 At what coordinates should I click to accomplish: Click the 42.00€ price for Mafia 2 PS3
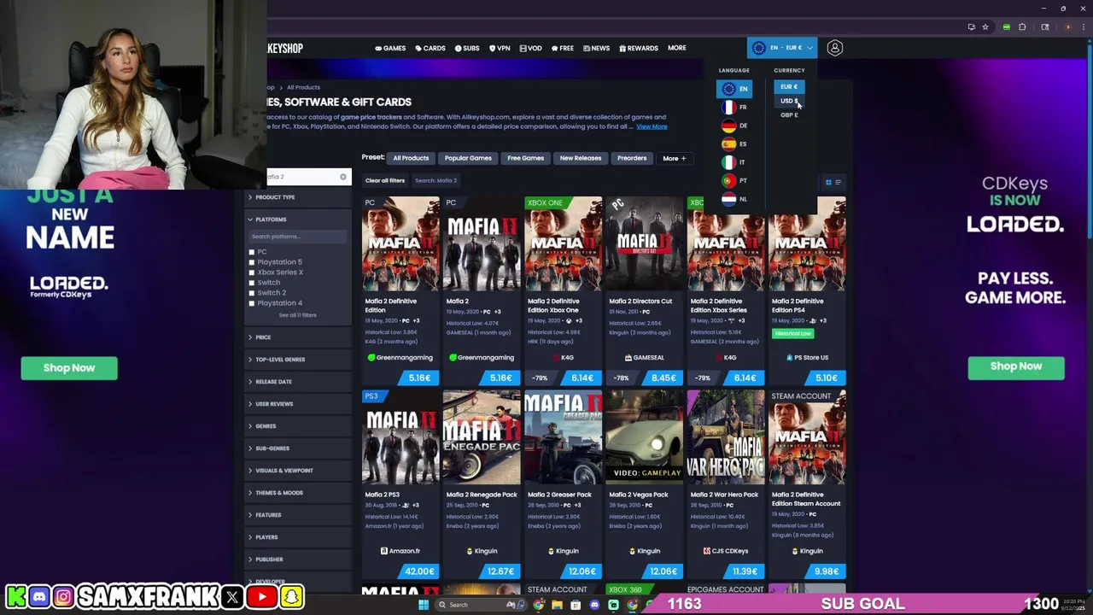click(x=416, y=571)
